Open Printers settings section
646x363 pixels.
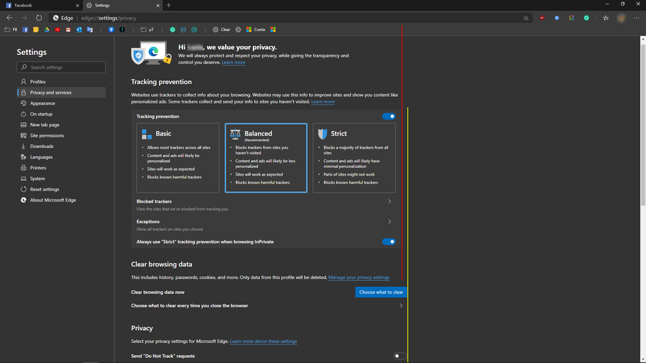(x=61, y=168)
